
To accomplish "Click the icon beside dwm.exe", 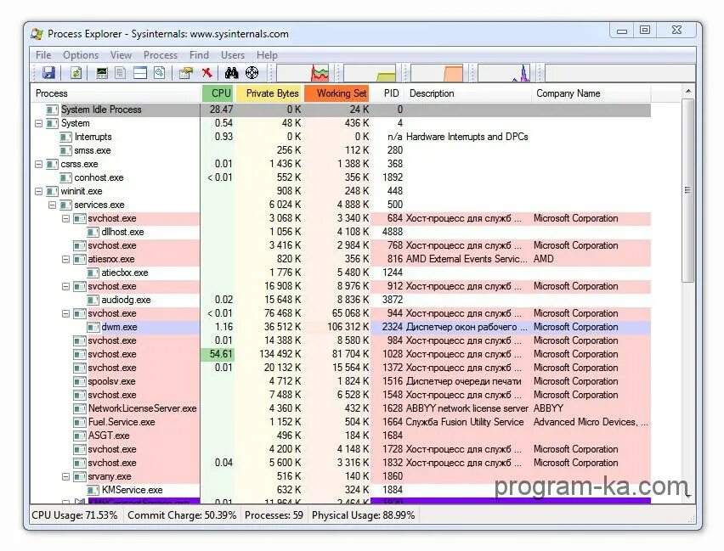I will 93,327.
